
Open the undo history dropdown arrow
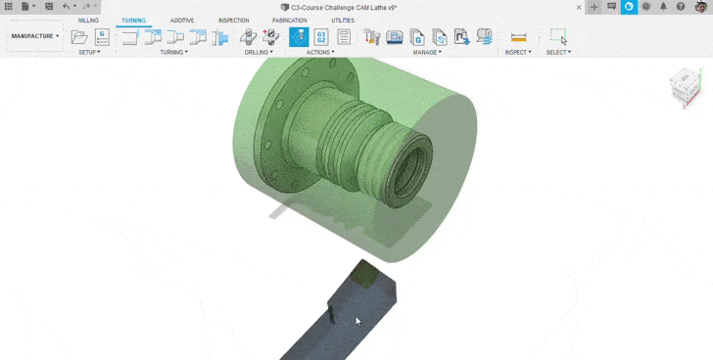(x=75, y=6)
